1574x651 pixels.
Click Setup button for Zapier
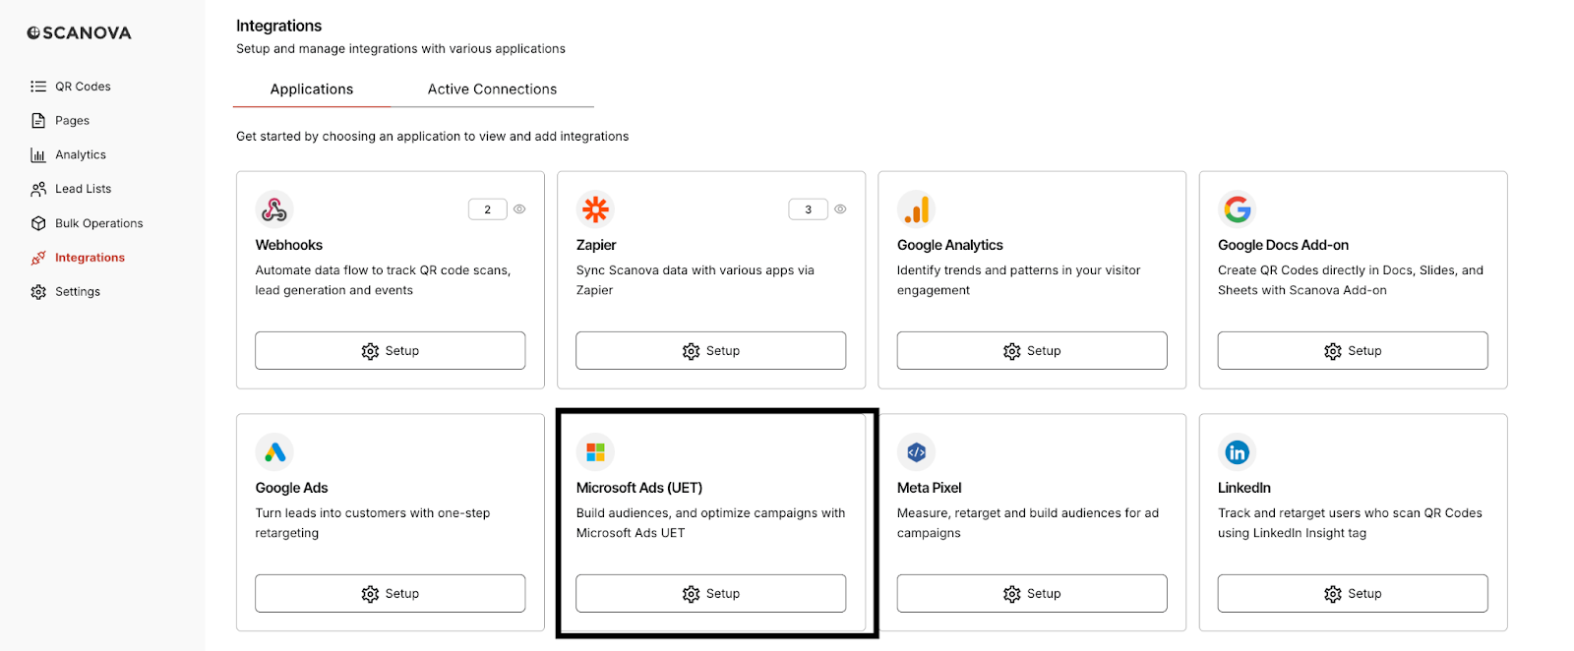click(711, 351)
